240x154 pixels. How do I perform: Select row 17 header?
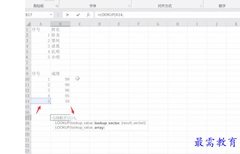pyautogui.click(x=28, y=118)
